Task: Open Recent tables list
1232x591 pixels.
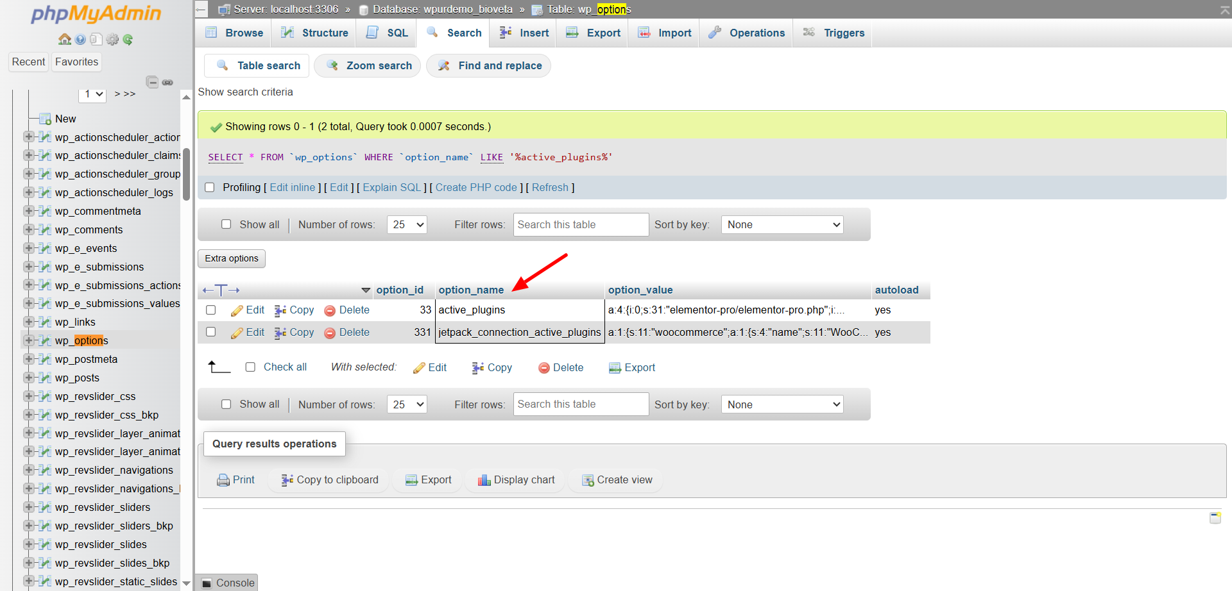Action: pyautogui.click(x=29, y=62)
